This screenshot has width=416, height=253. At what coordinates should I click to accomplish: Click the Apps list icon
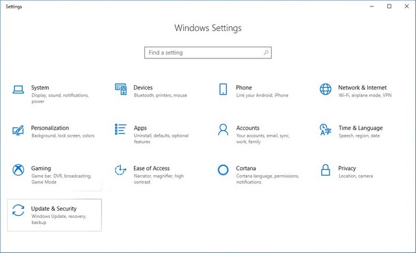(121, 129)
